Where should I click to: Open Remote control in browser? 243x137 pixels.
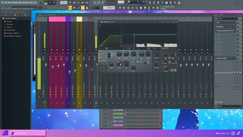(13, 33)
